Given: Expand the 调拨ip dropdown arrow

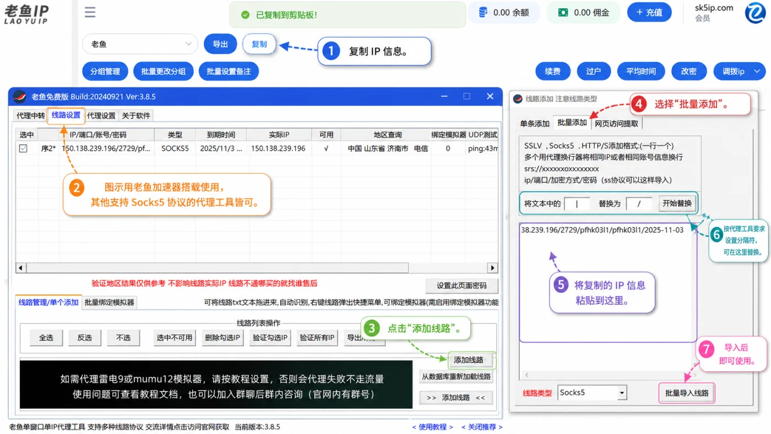Looking at the screenshot, I should point(757,71).
